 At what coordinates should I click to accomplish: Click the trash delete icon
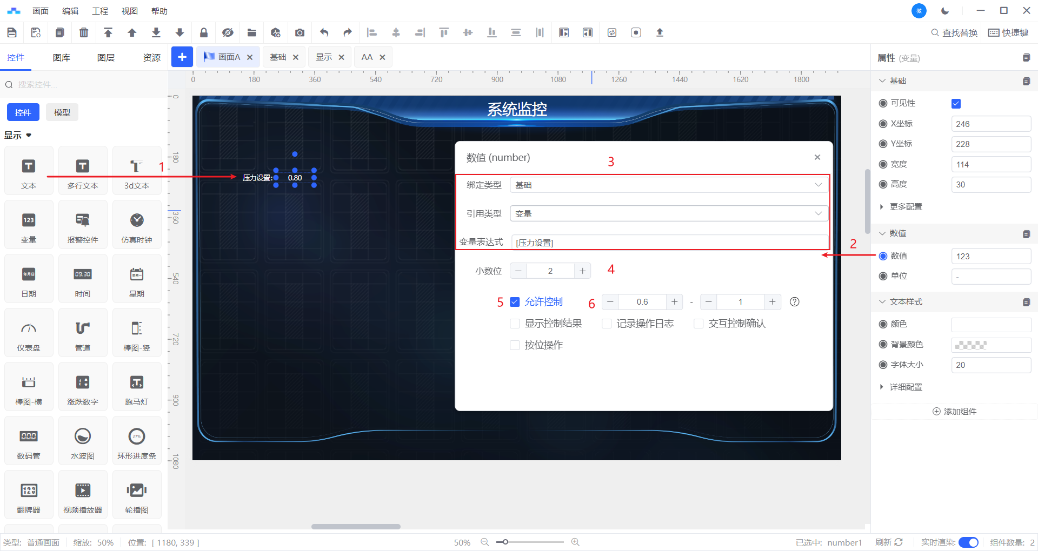84,32
